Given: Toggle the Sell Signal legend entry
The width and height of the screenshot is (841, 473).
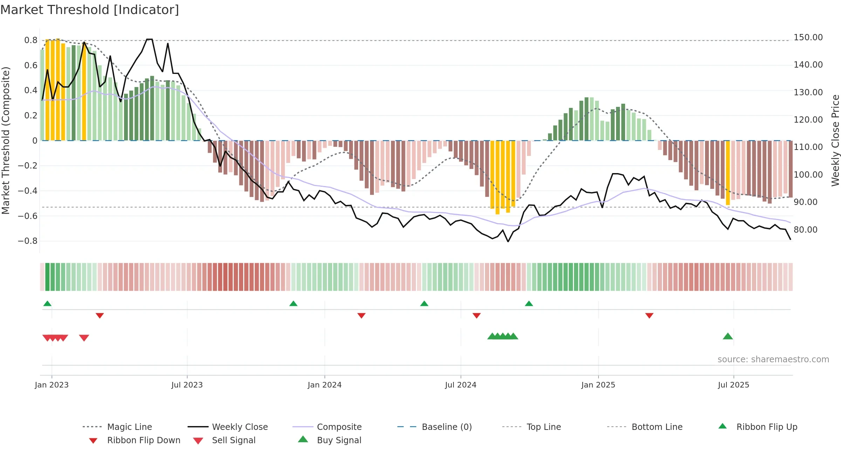Looking at the screenshot, I should [x=224, y=440].
